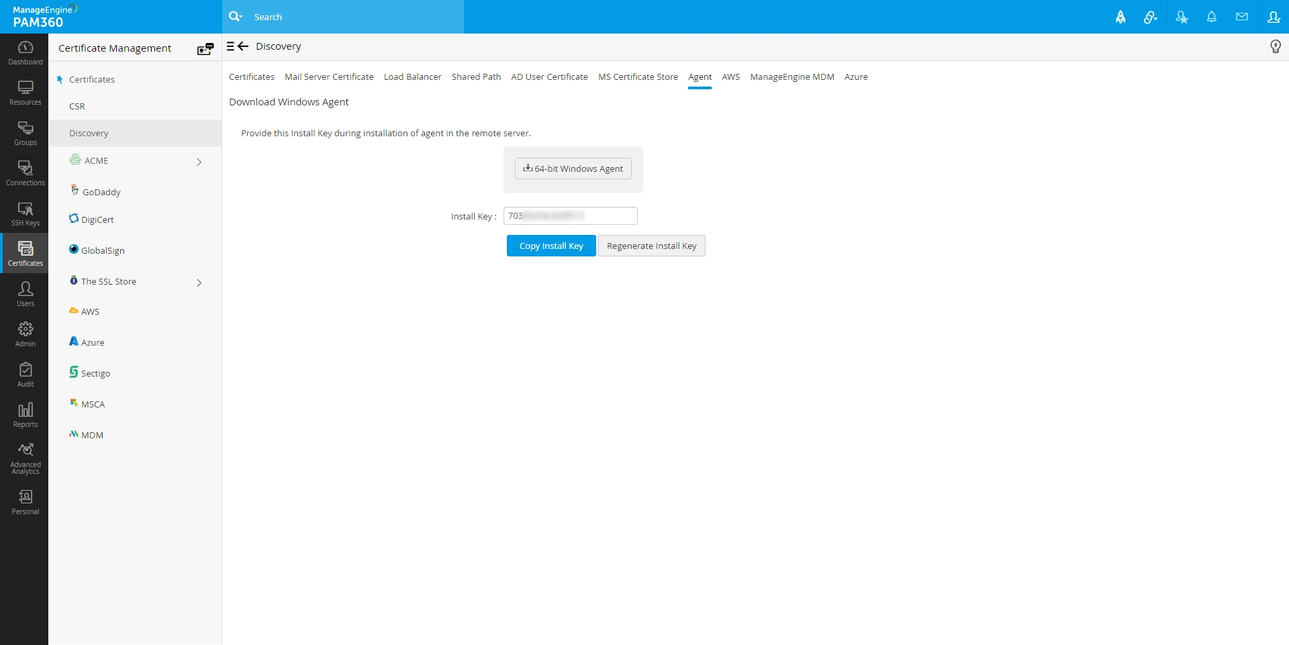The height and width of the screenshot is (645, 1289).
Task: Open the ManageEngine MDM discovery tab
Action: [792, 77]
